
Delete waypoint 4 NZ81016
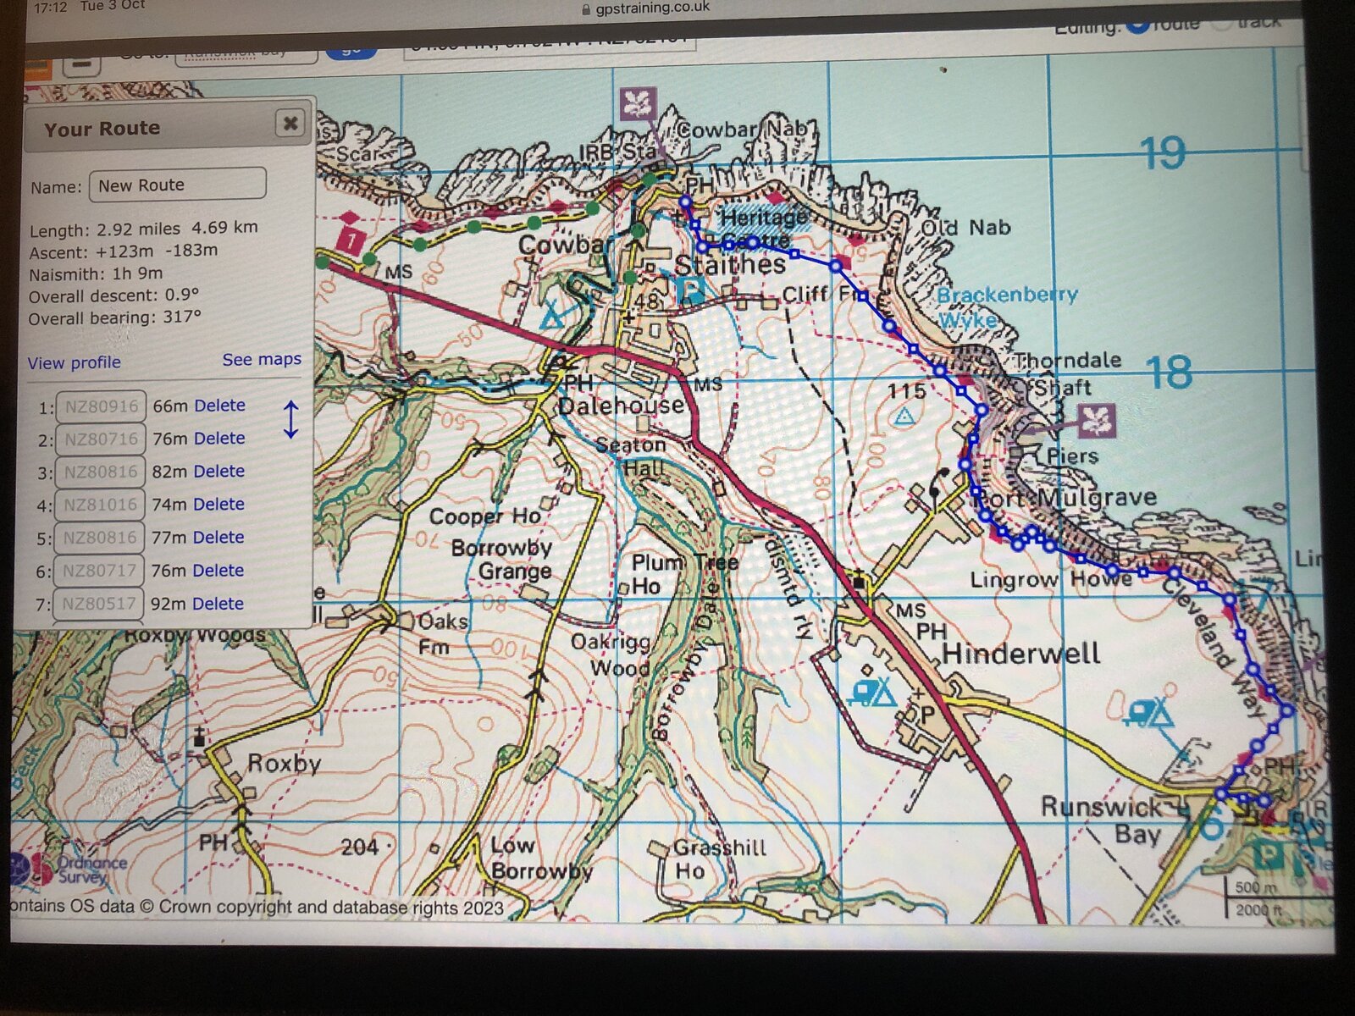point(218,505)
